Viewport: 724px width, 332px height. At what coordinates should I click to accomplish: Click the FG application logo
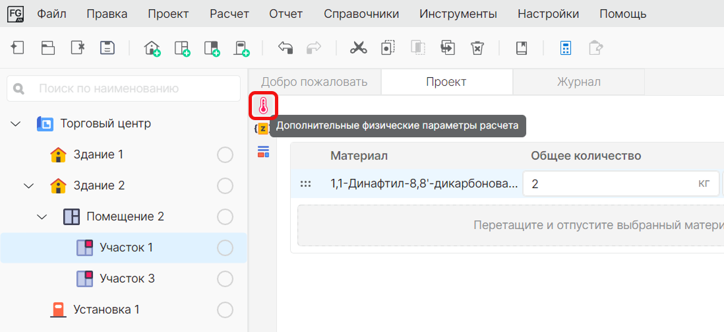[x=16, y=15]
